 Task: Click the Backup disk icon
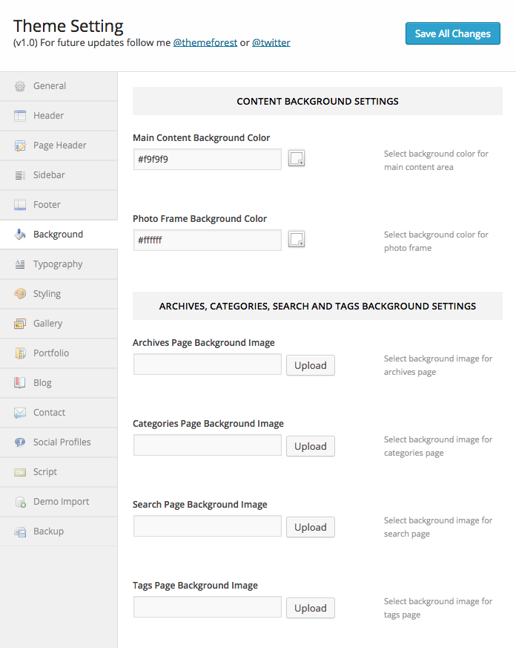coord(20,531)
